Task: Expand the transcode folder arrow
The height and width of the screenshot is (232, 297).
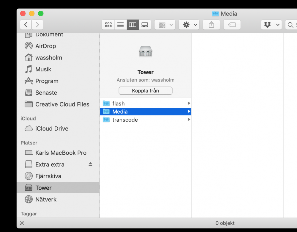Action: [189, 119]
